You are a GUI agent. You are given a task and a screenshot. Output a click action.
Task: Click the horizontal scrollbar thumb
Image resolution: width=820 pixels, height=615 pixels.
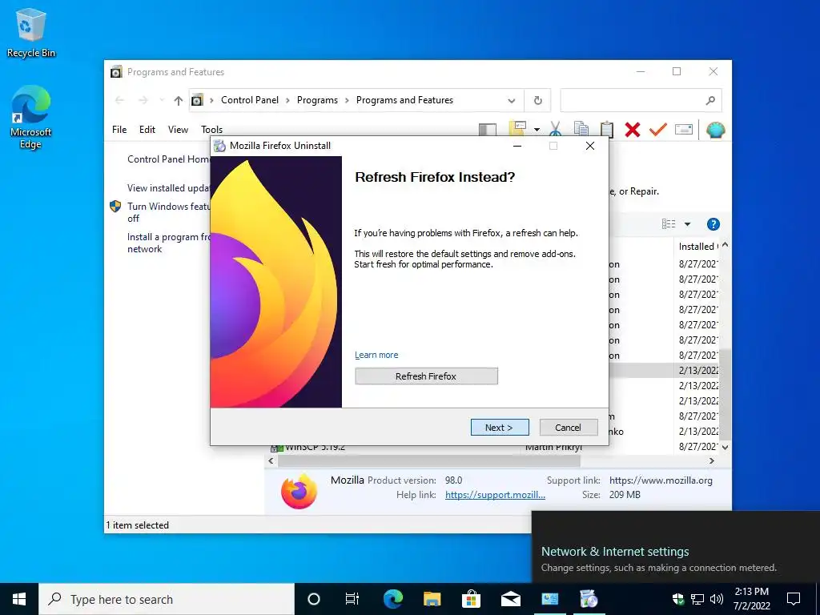point(429,460)
